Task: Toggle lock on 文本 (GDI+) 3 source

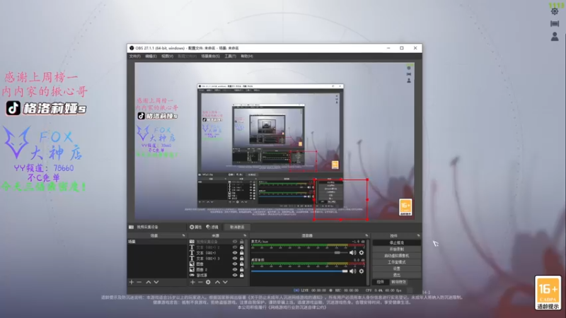Action: 242,259
